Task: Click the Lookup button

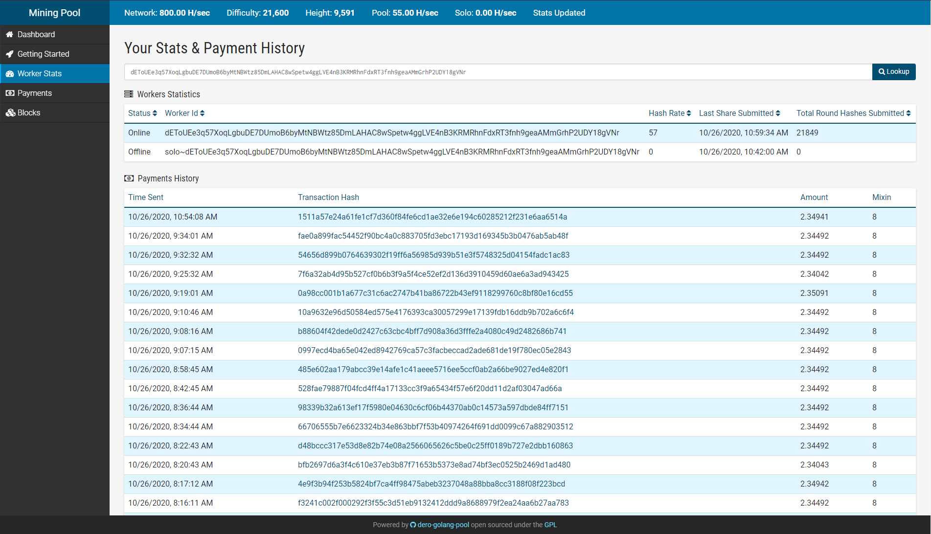Action: (894, 71)
